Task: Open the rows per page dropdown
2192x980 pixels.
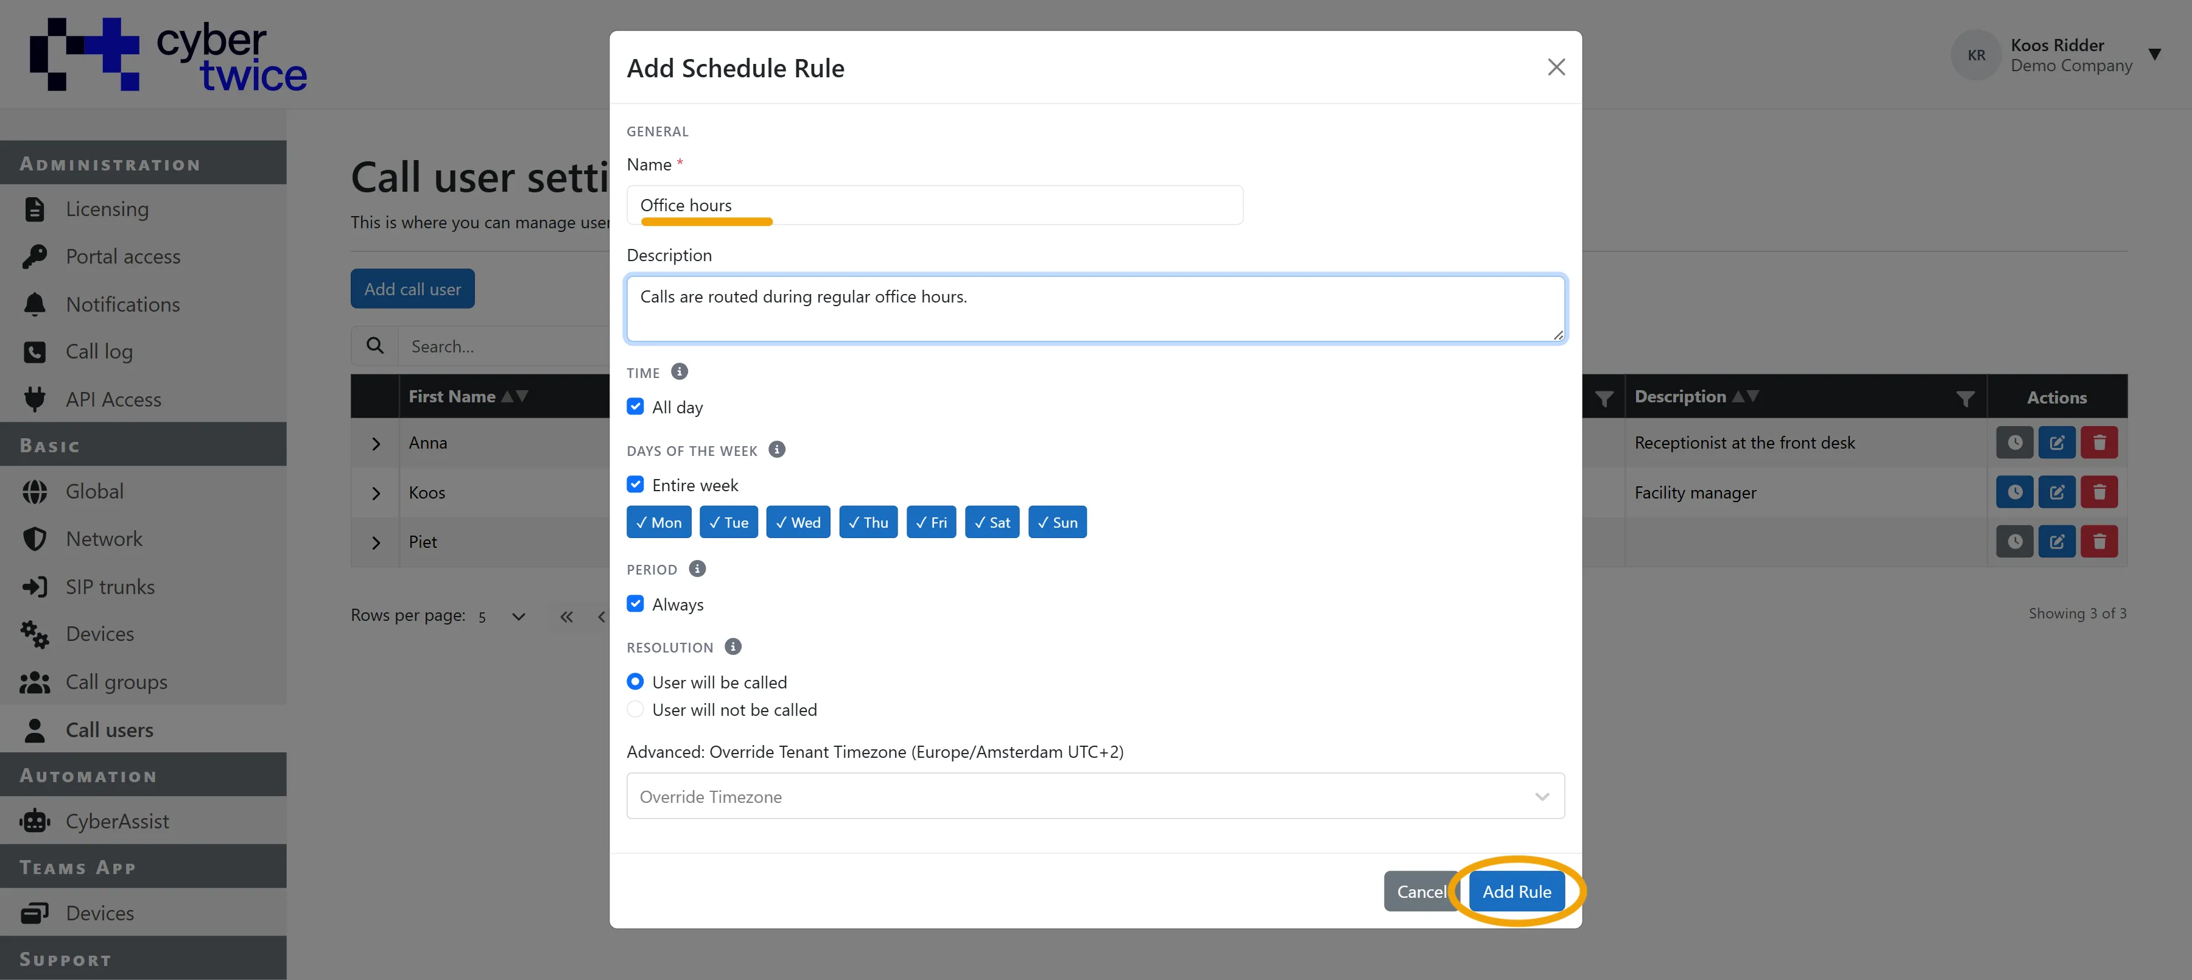Action: pyautogui.click(x=502, y=617)
